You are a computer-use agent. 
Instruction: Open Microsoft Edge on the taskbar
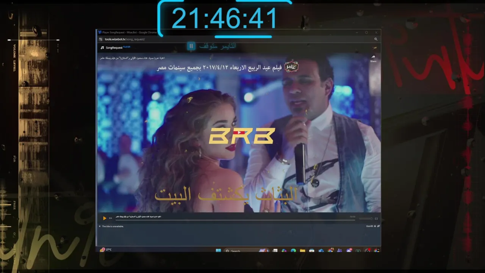point(293,251)
